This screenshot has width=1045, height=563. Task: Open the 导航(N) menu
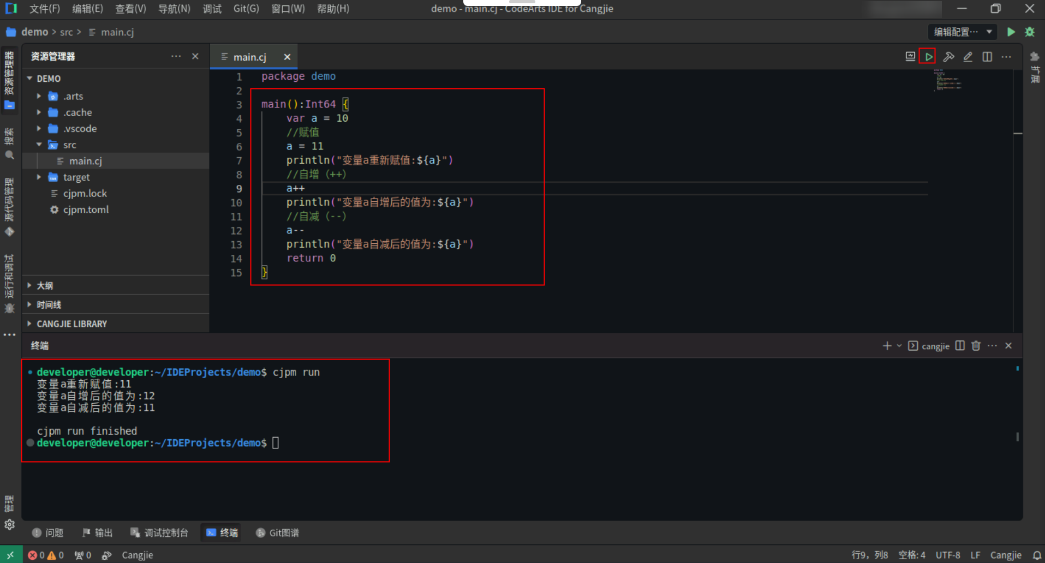click(x=174, y=9)
